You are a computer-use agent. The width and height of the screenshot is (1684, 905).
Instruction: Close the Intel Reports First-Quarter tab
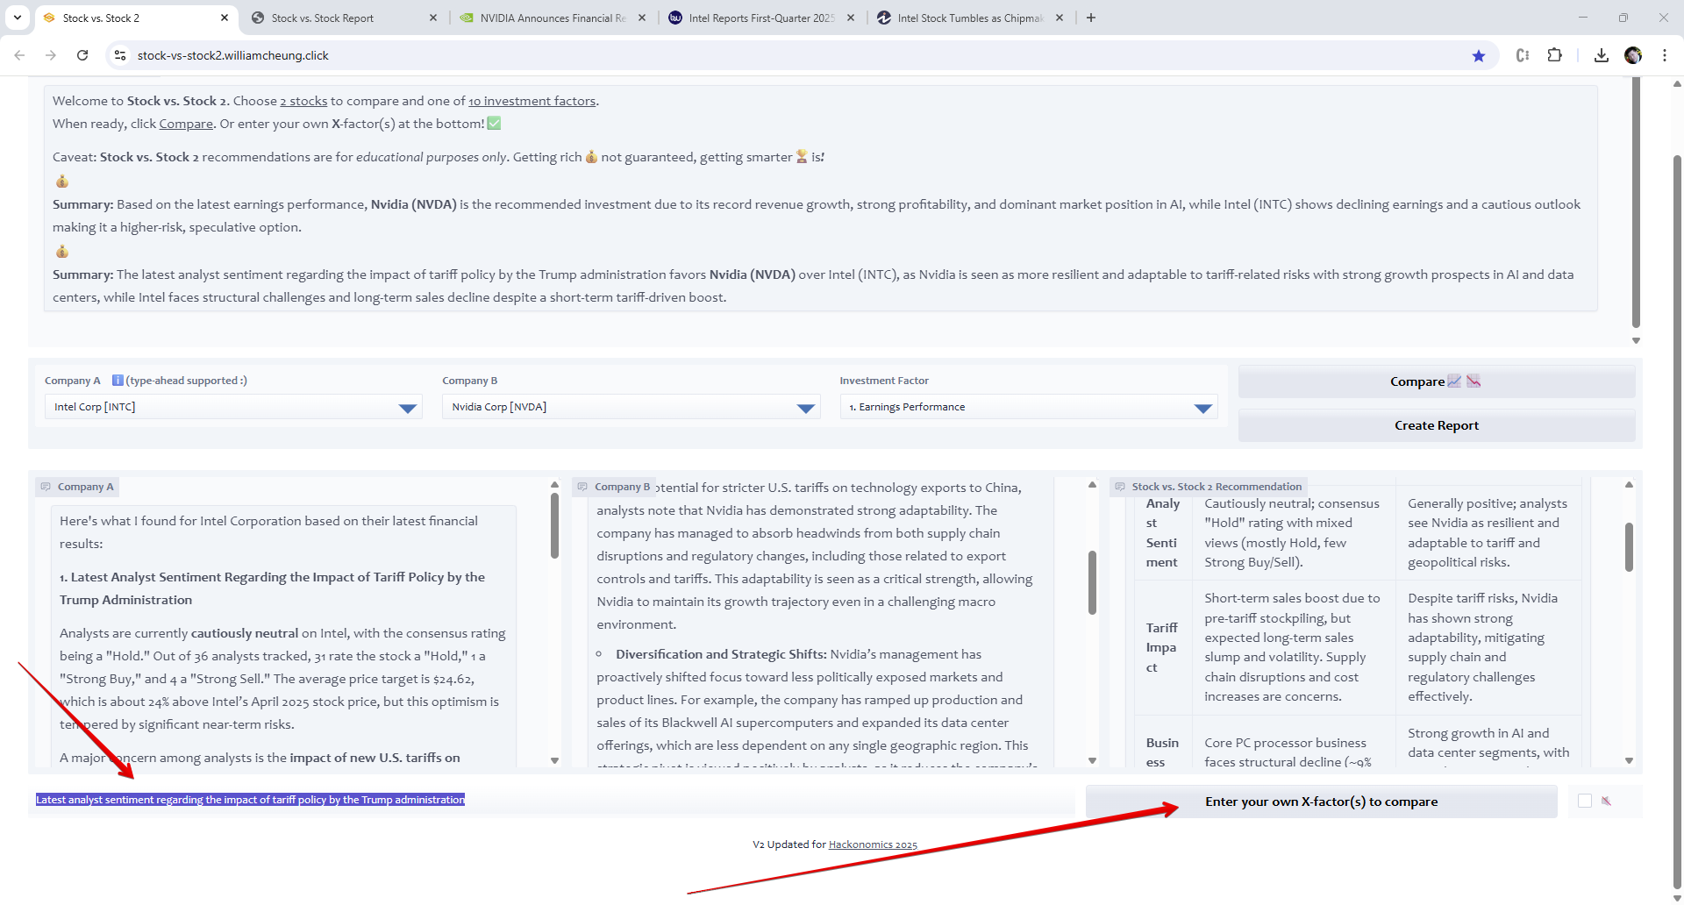pyautogui.click(x=851, y=18)
